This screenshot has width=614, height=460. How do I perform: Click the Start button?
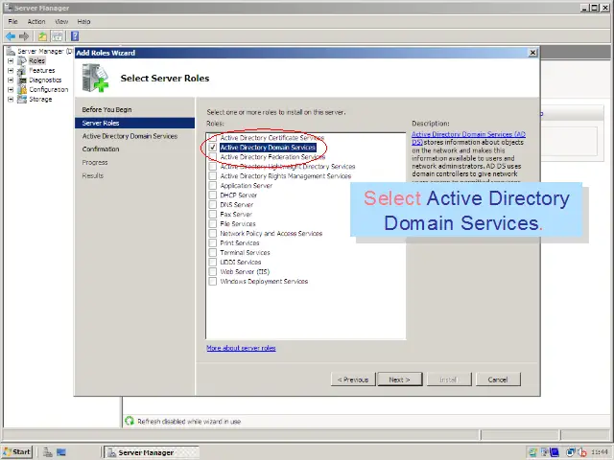click(16, 452)
